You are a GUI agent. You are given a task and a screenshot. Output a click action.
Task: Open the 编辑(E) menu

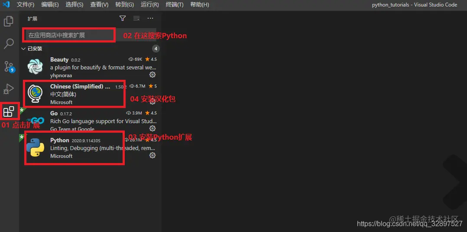50,5
